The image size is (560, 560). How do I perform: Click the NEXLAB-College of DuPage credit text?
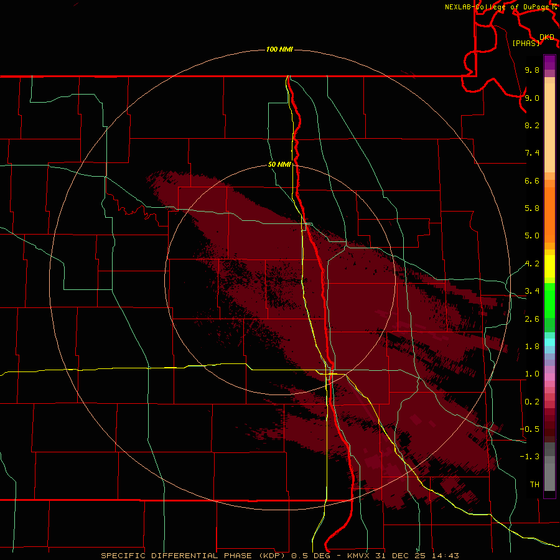coord(498,7)
